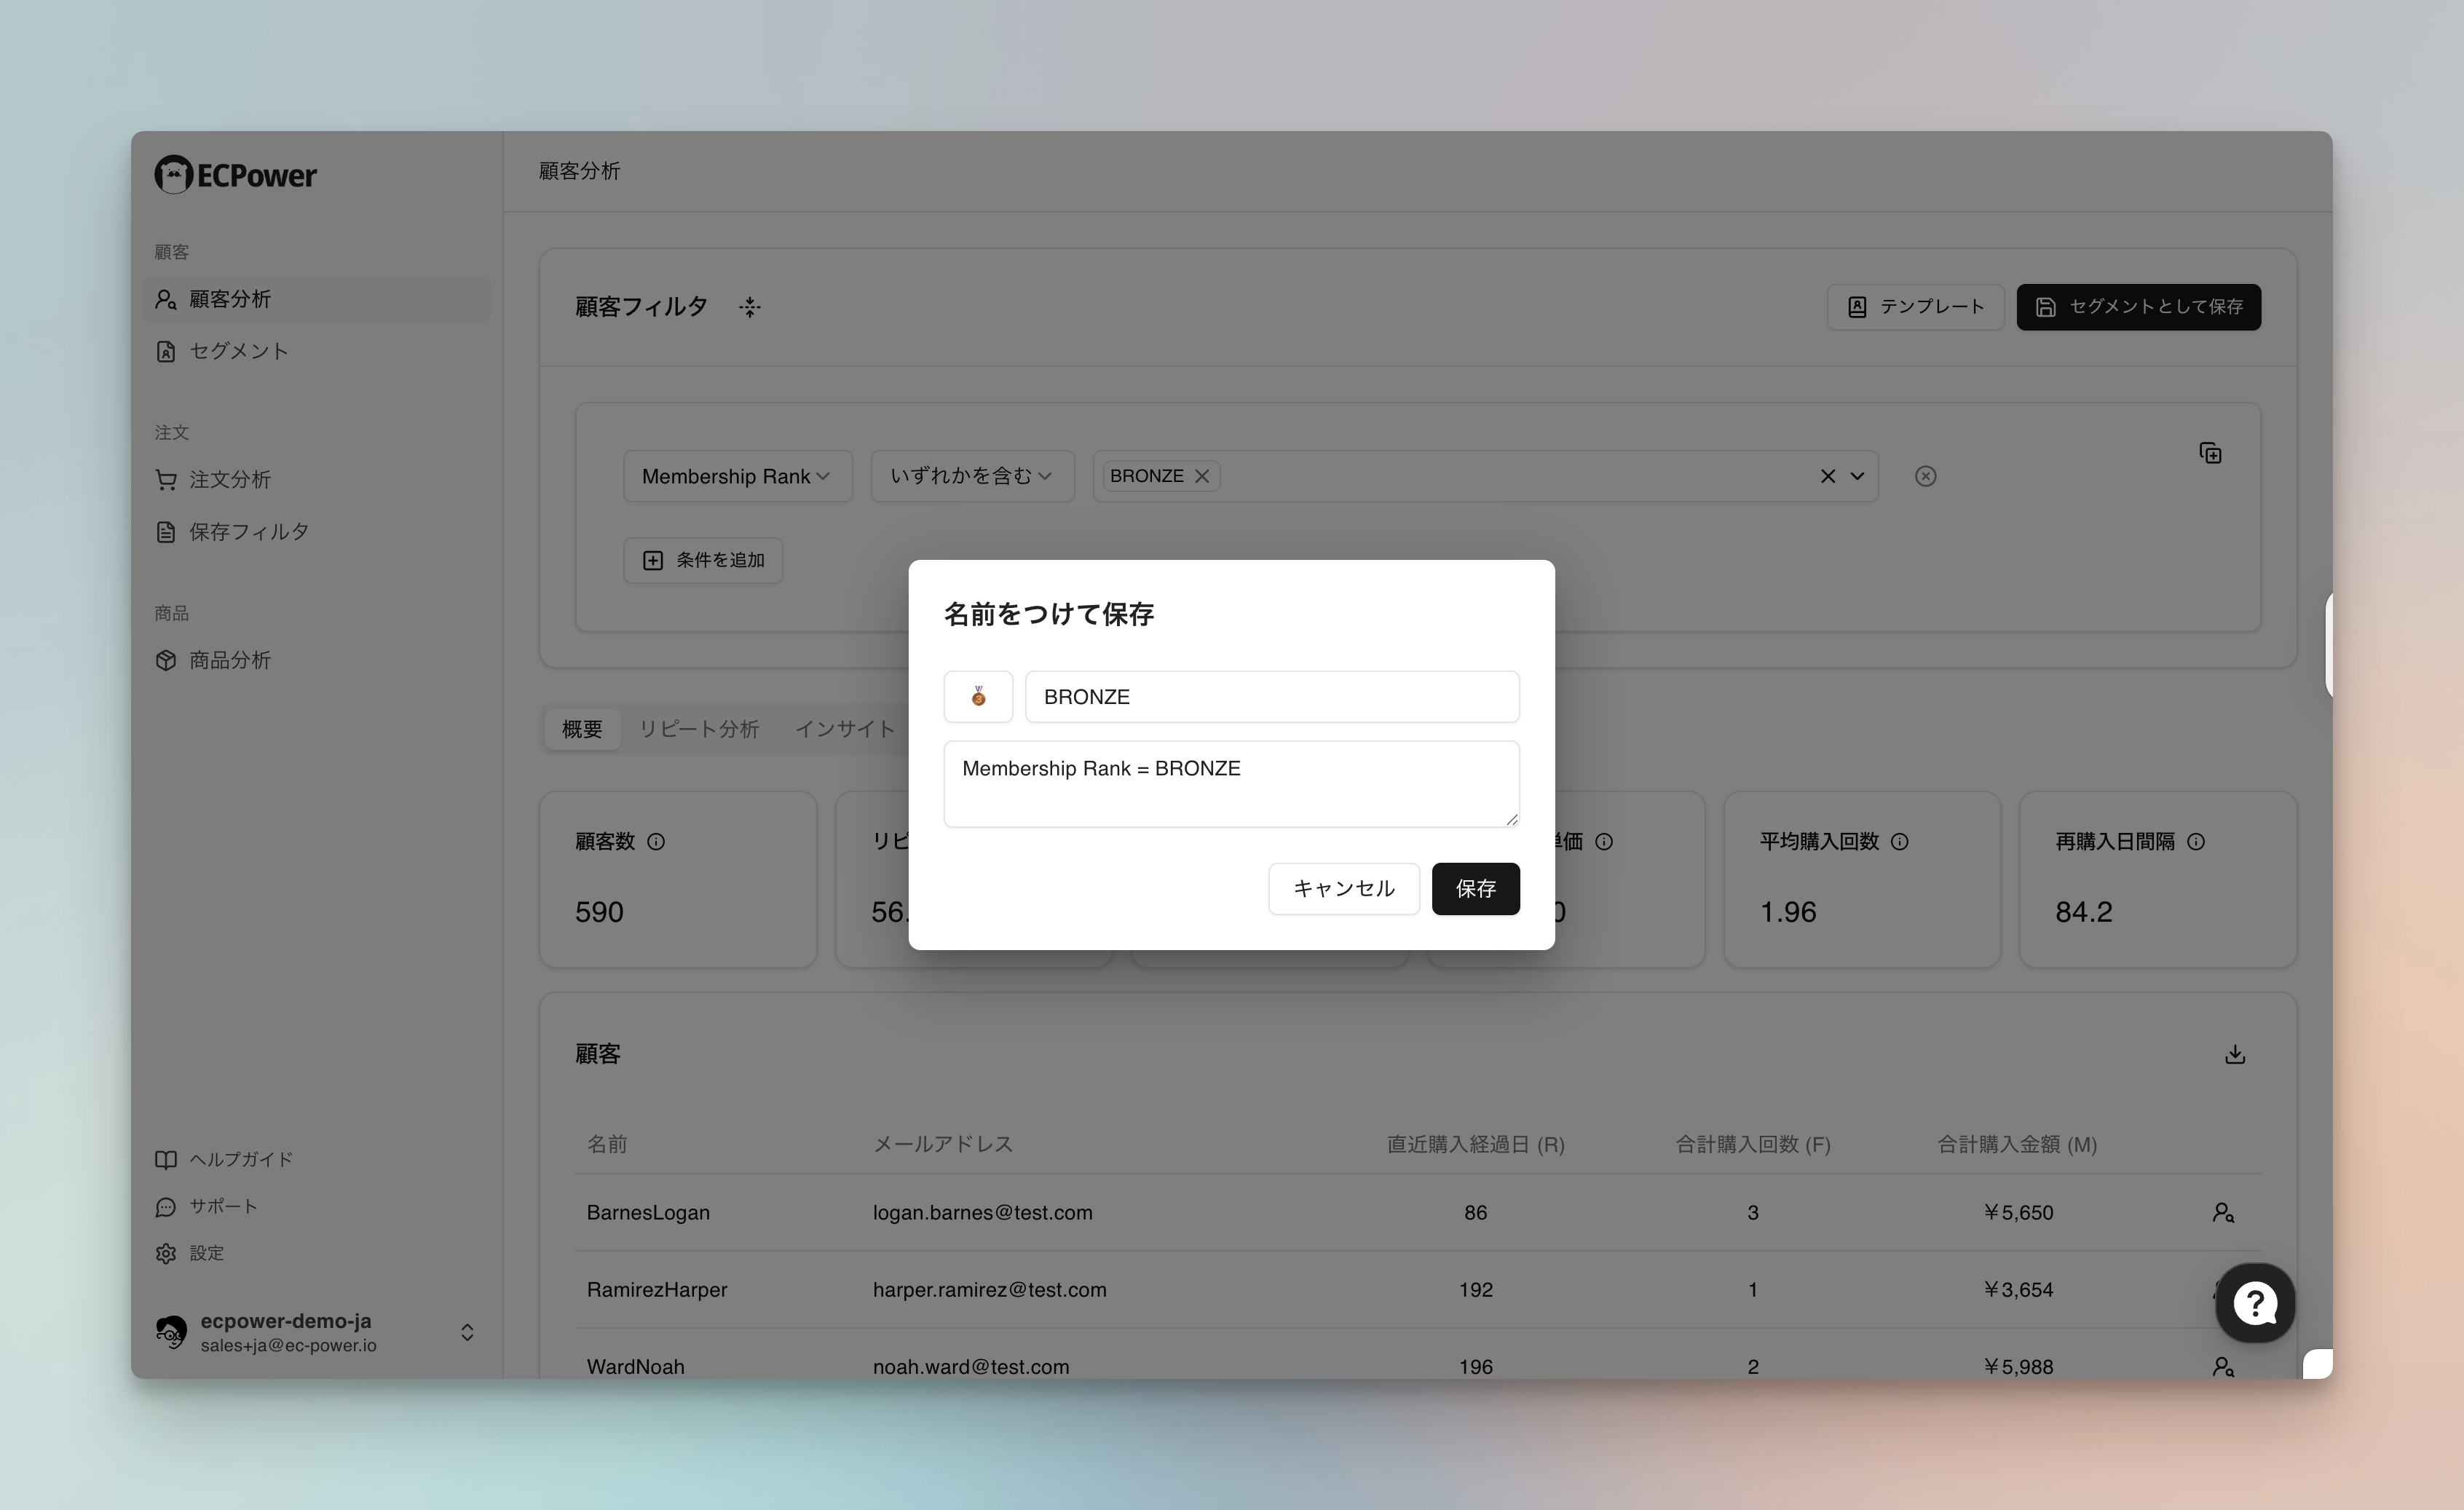Remove the Membership Rank condition row

click(1925, 476)
